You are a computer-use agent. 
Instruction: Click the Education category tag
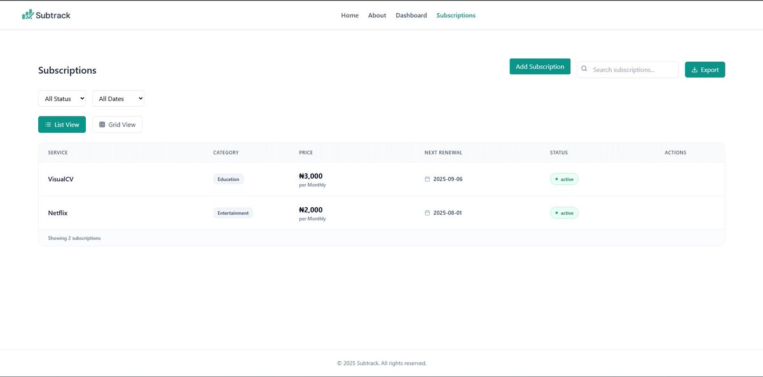(228, 179)
